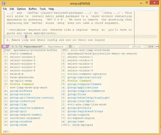The width and height of the screenshot is (161, 135).
Task: Open the Buffers menu
Action: click(x=33, y=9)
